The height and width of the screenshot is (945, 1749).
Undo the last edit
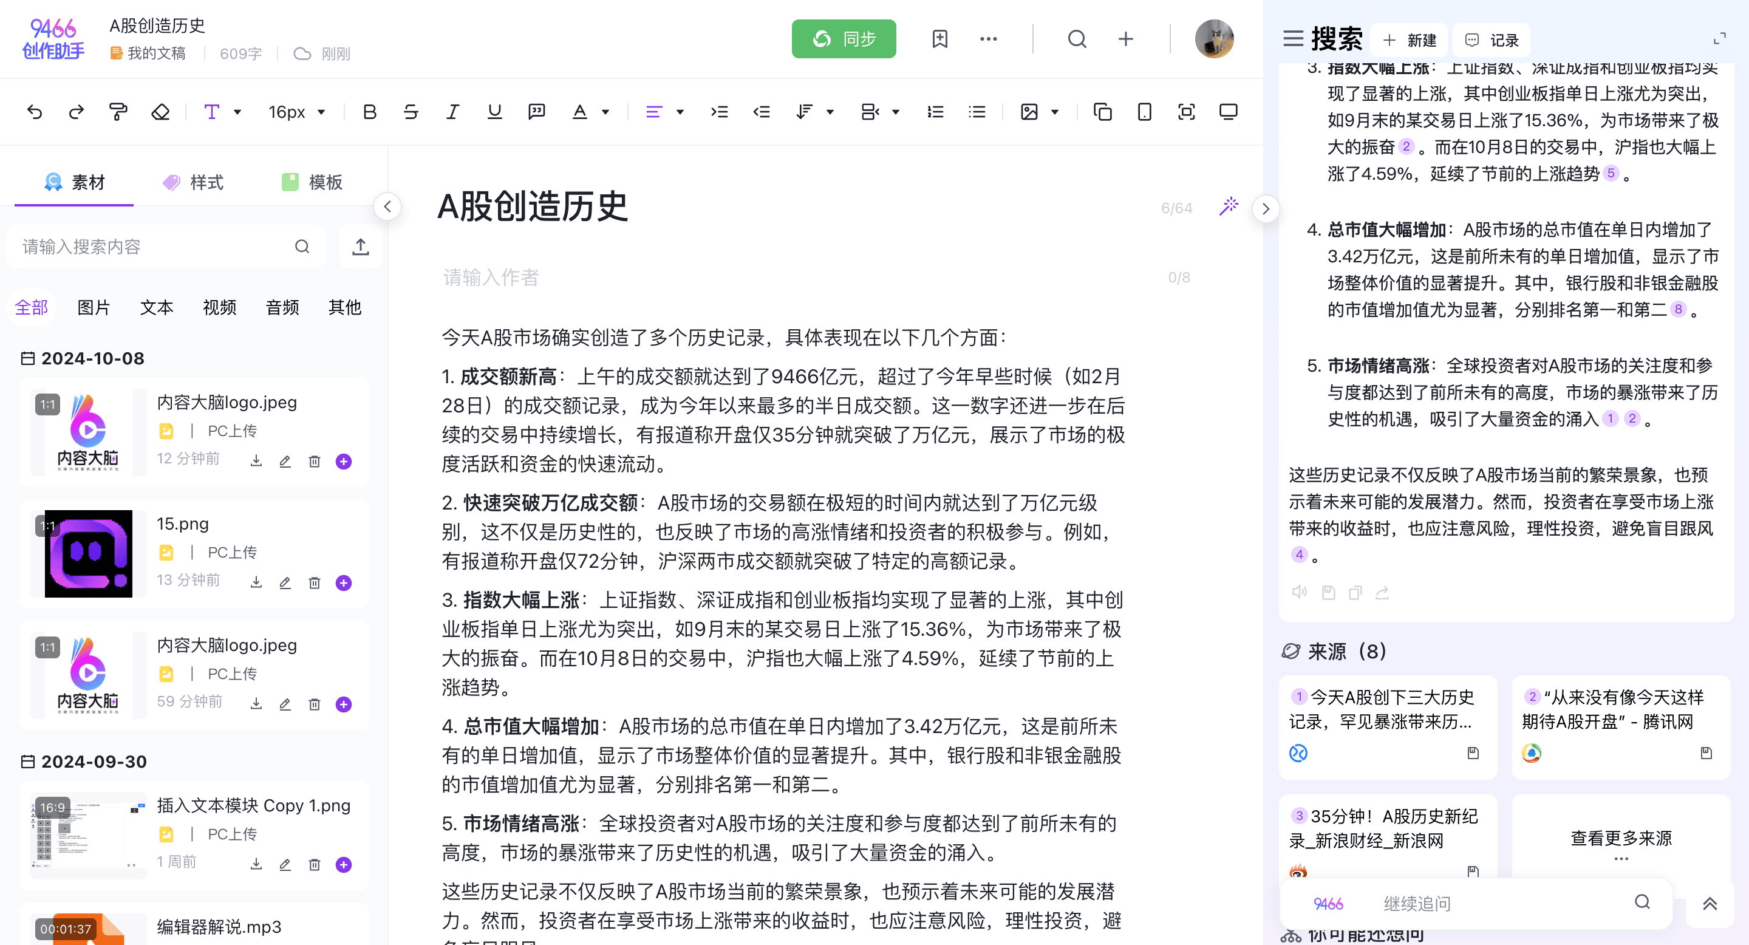coord(35,112)
